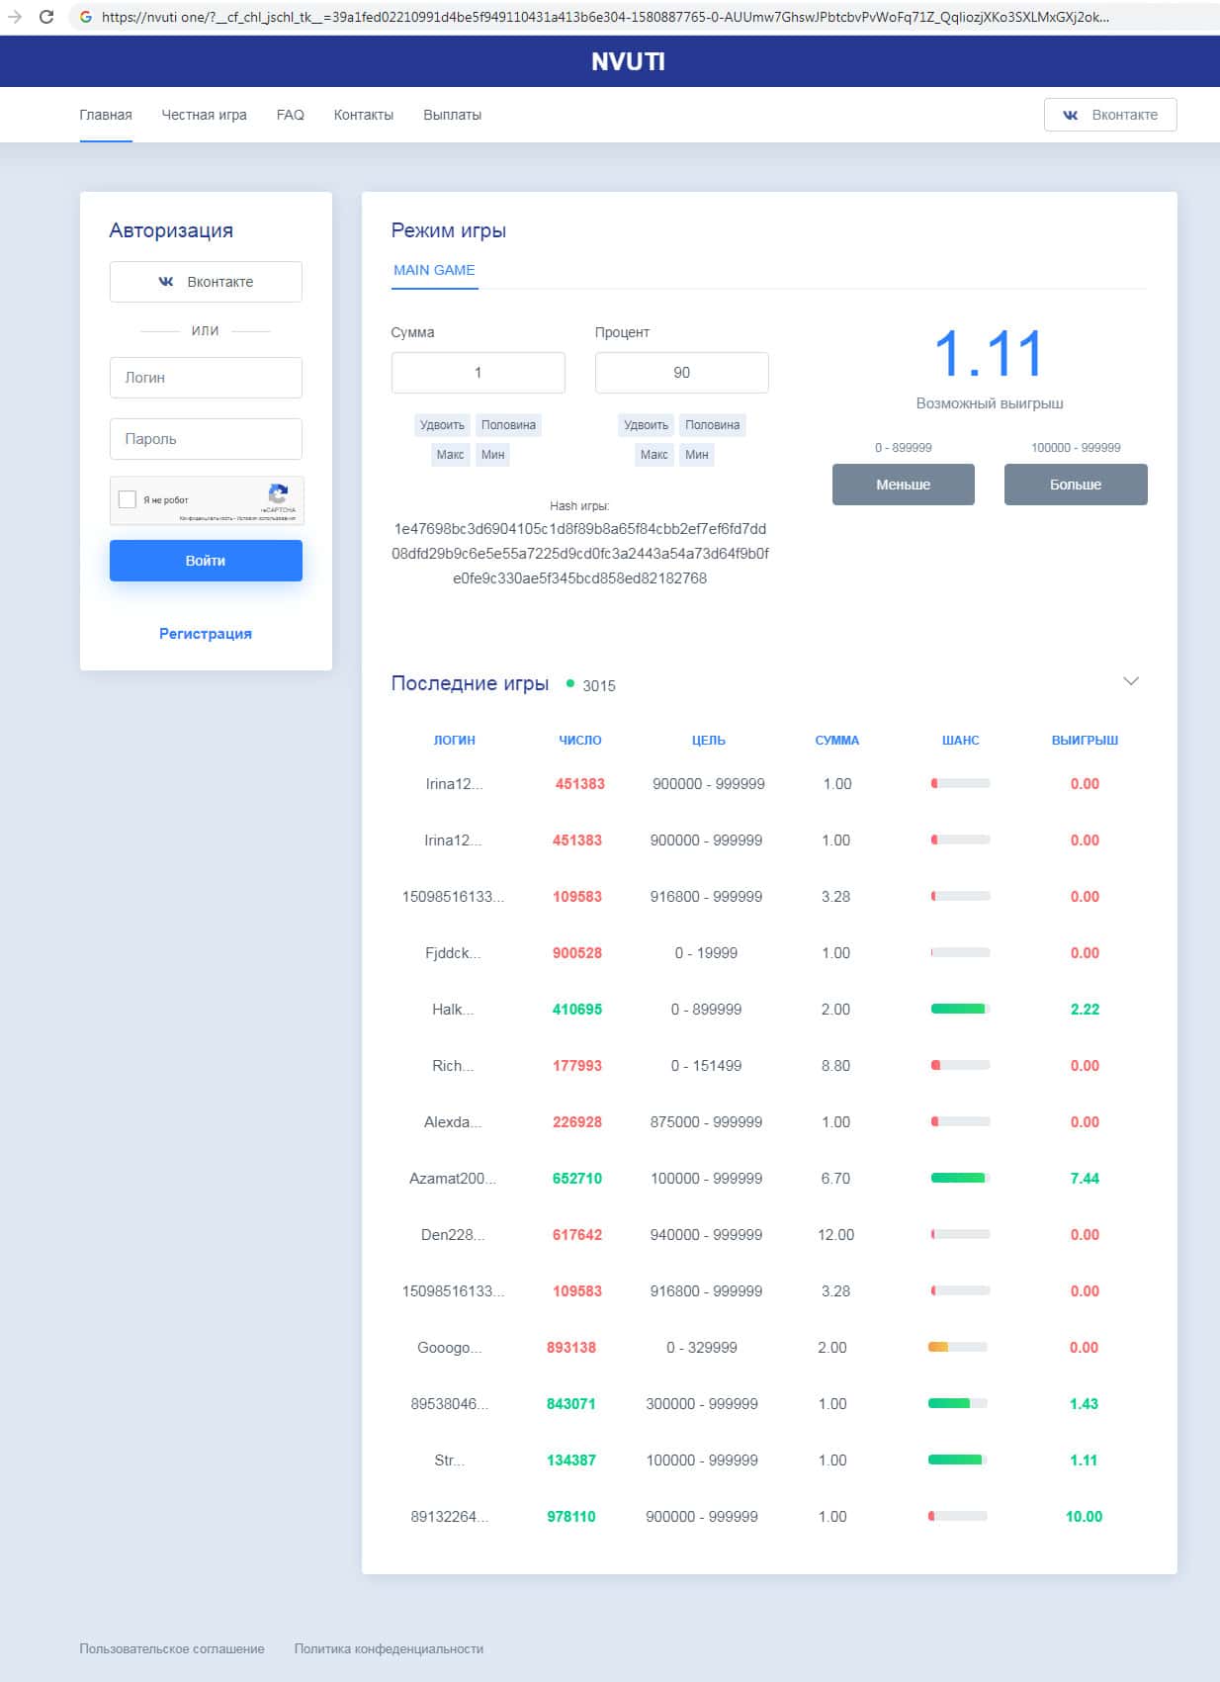Open the Выплаты menu item
The image size is (1220, 1682).
(452, 115)
